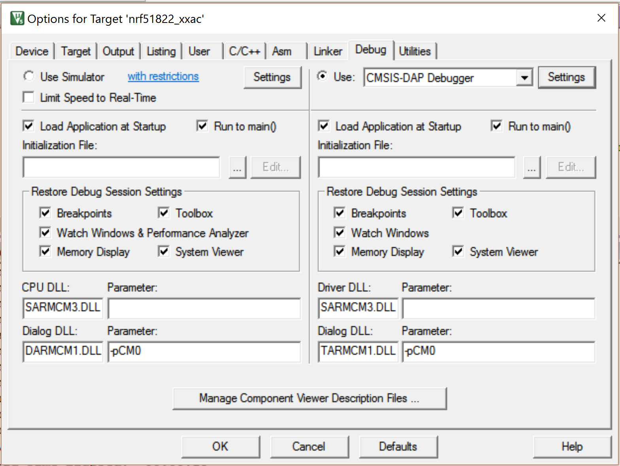Open the Output tab

118,51
